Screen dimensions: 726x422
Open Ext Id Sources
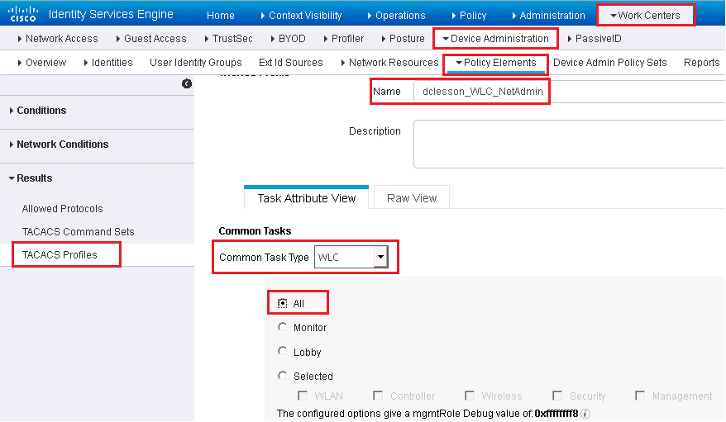tap(291, 63)
